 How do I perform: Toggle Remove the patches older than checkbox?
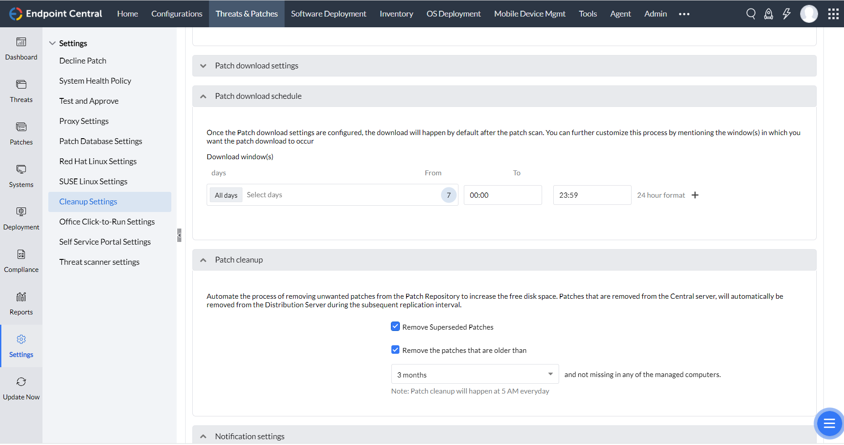(x=395, y=350)
